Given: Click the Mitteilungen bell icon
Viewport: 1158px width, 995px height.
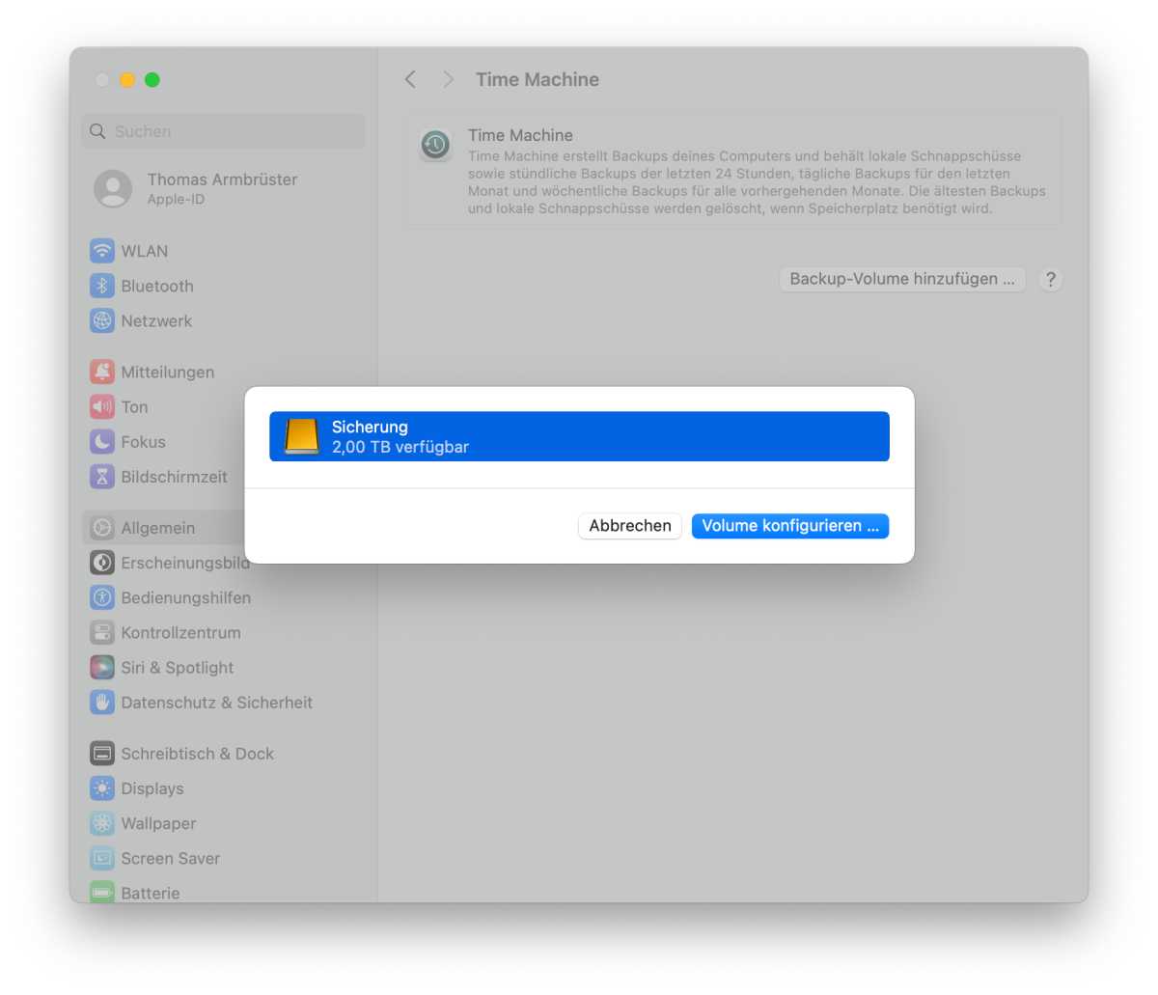Looking at the screenshot, I should click(x=102, y=372).
